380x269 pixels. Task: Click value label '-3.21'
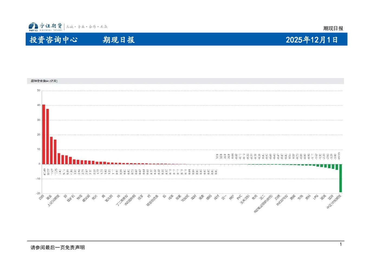click(331, 156)
